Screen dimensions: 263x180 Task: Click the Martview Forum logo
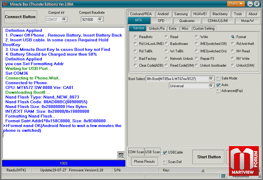(x=244, y=161)
